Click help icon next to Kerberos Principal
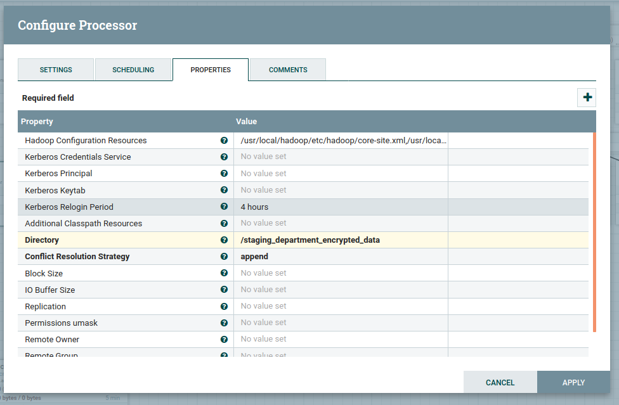The image size is (619, 405). [x=224, y=174]
